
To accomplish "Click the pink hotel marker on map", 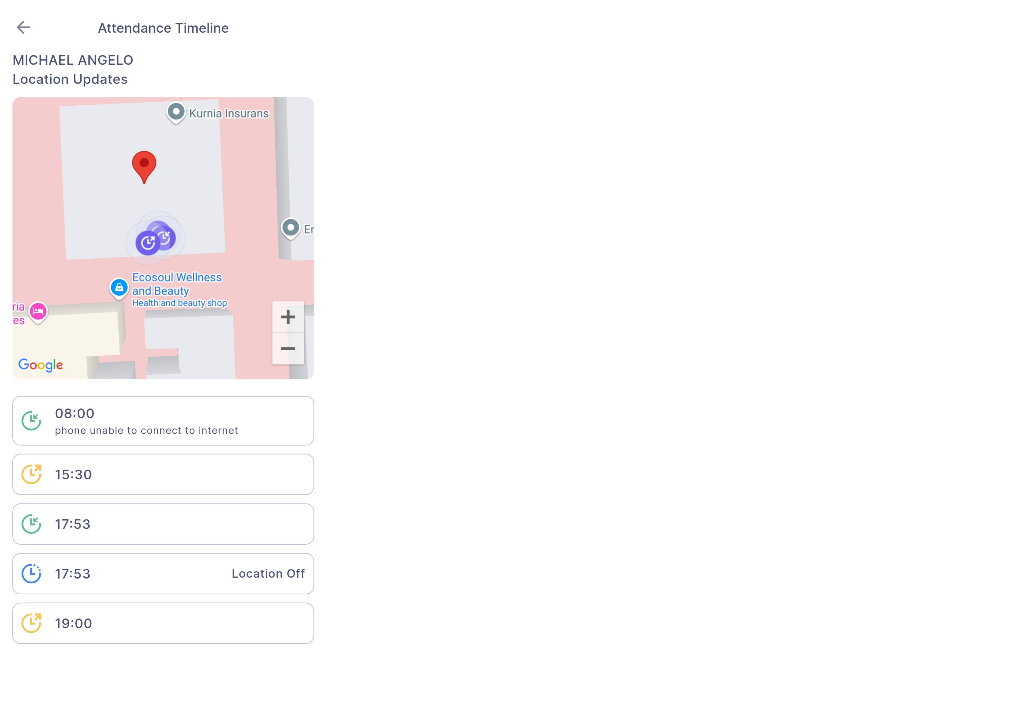I will click(38, 312).
